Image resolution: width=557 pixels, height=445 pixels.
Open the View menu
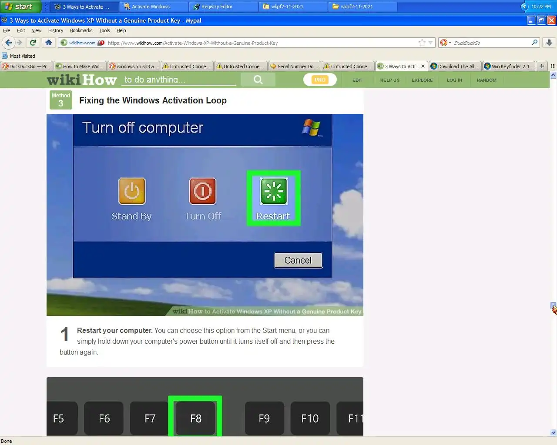37,30
